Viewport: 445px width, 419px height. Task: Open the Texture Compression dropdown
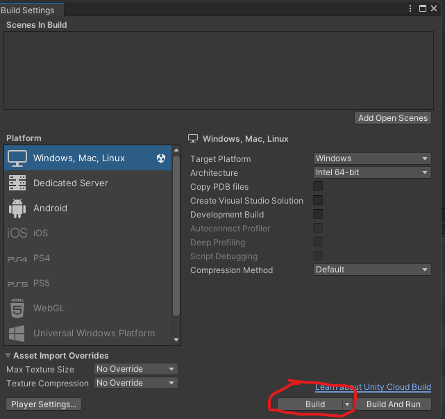tap(136, 383)
